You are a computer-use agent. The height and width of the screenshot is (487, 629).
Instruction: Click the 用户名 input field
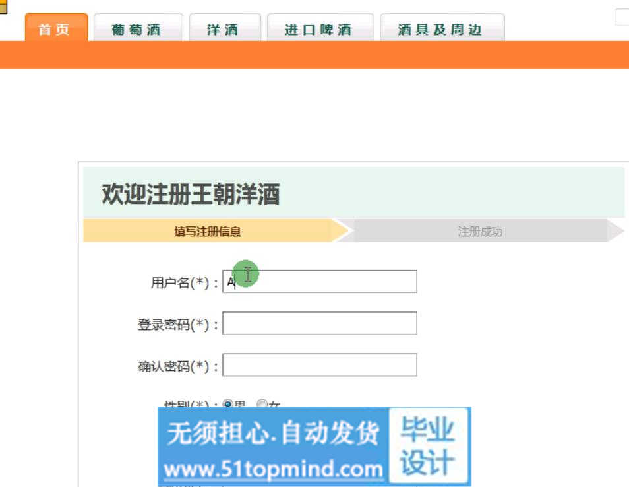click(319, 281)
